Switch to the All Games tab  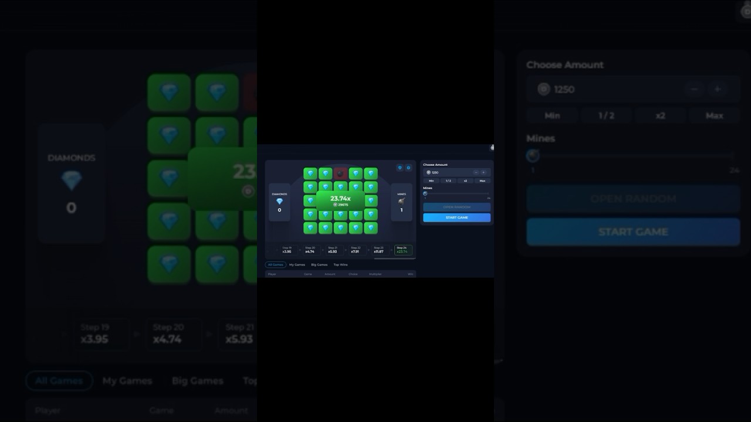tap(276, 265)
